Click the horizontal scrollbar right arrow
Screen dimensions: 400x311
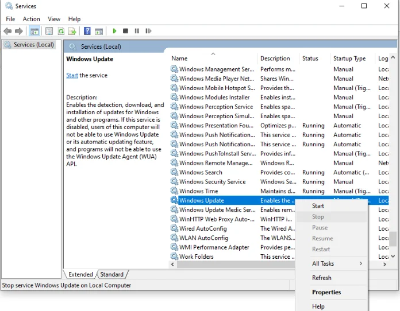click(x=384, y=265)
